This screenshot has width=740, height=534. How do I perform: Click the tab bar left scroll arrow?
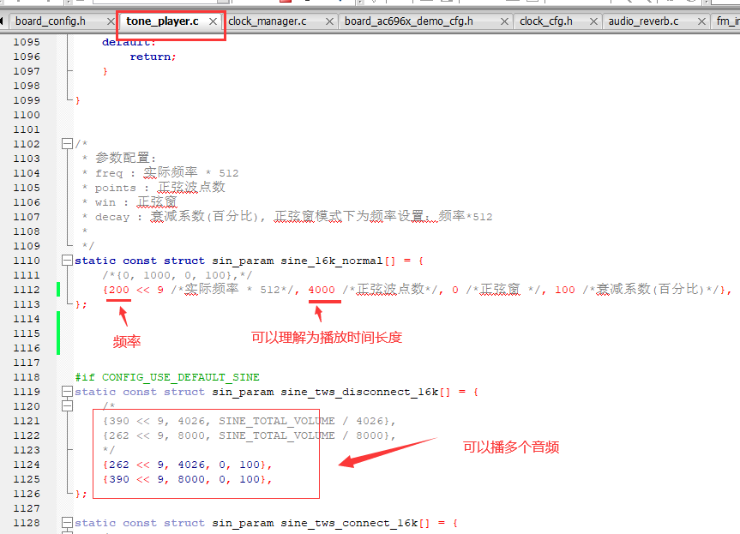point(2,21)
